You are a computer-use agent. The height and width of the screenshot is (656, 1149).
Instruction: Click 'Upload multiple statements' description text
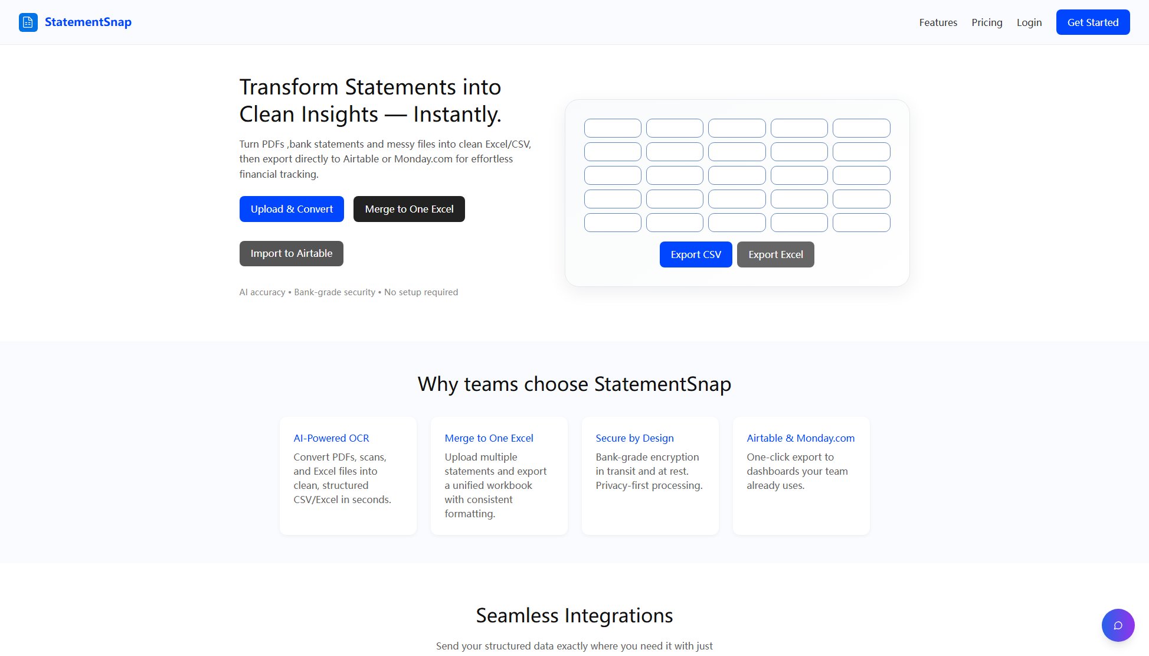point(496,485)
